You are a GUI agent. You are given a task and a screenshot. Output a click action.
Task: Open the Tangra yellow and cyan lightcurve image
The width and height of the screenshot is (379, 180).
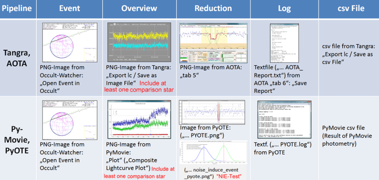[x=139, y=42]
